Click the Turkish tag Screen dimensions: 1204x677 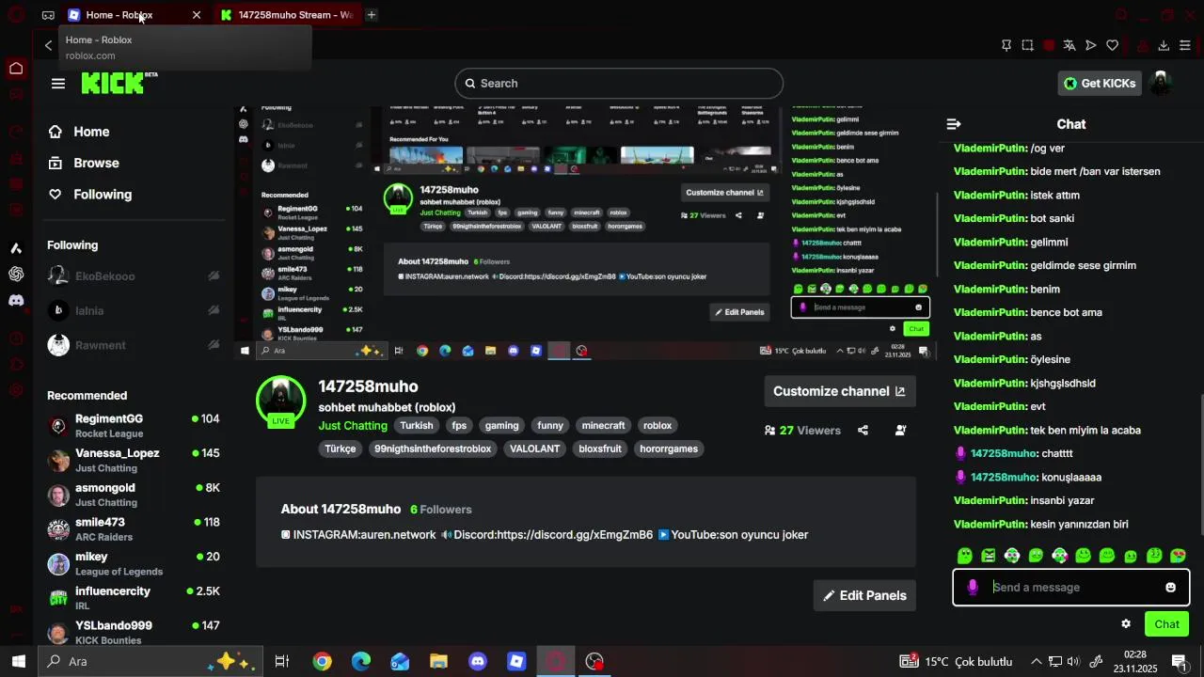417,426
